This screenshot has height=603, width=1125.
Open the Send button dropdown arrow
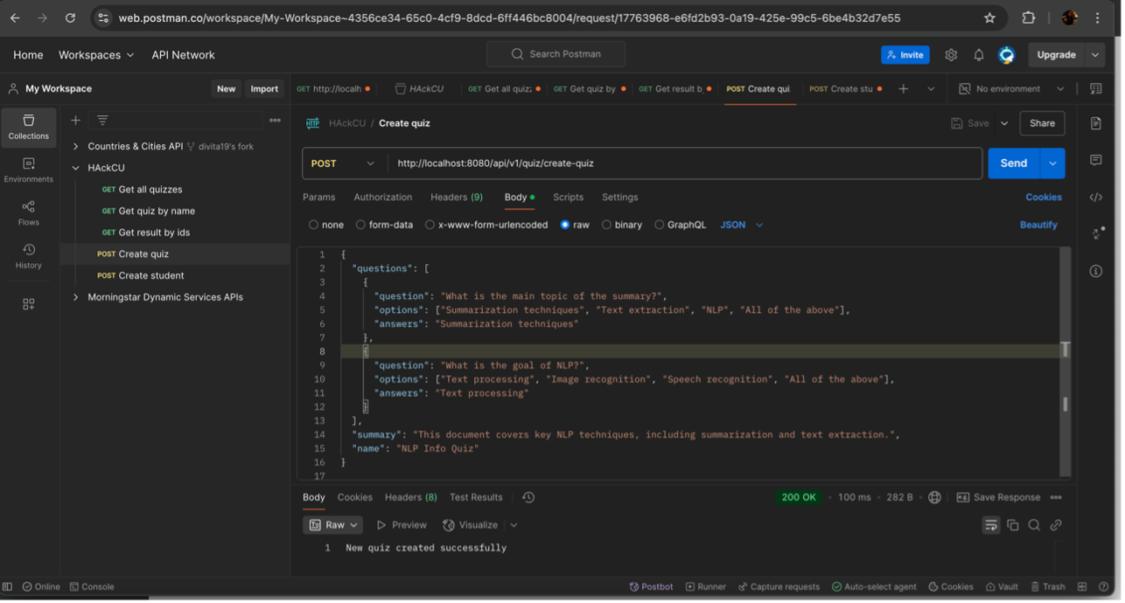[x=1052, y=163]
